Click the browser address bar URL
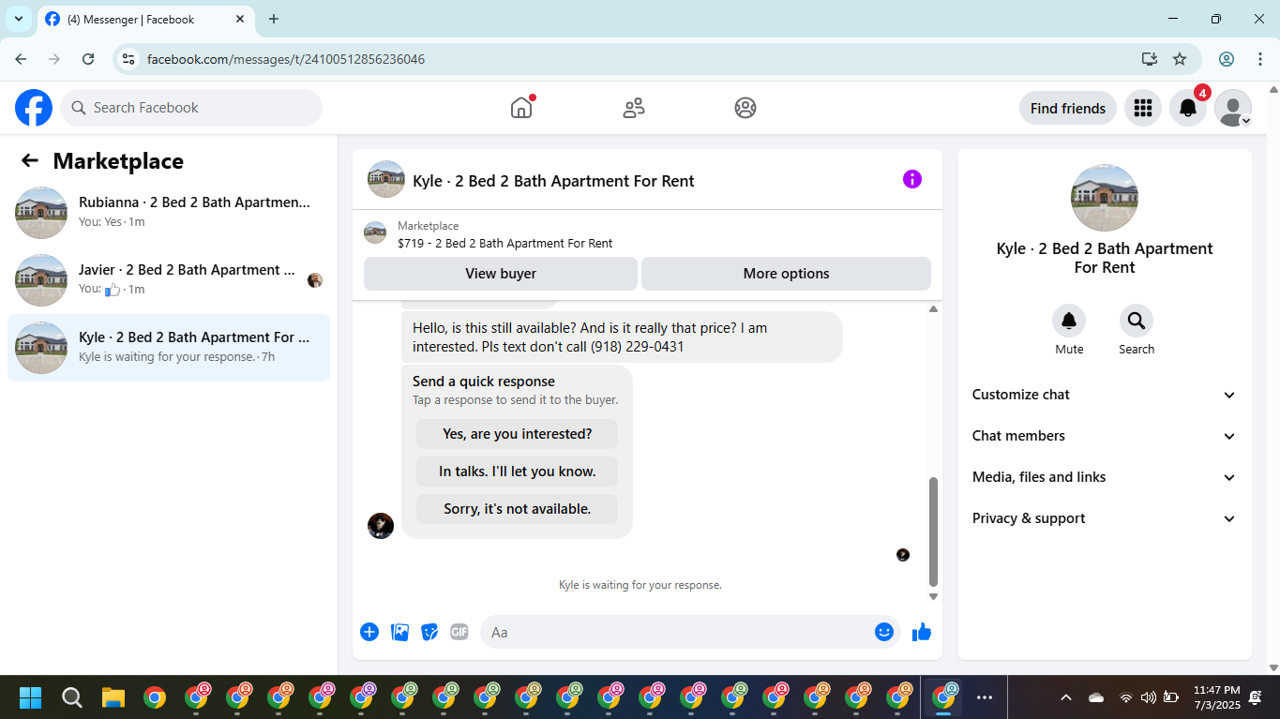 [286, 59]
